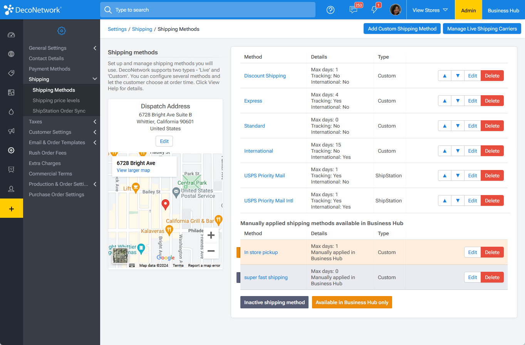Click Report a map error link
Image resolution: width=525 pixels, height=345 pixels.
pyautogui.click(x=204, y=266)
